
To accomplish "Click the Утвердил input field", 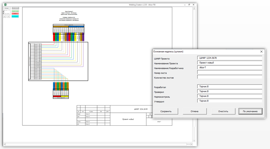I will tap(230, 101).
